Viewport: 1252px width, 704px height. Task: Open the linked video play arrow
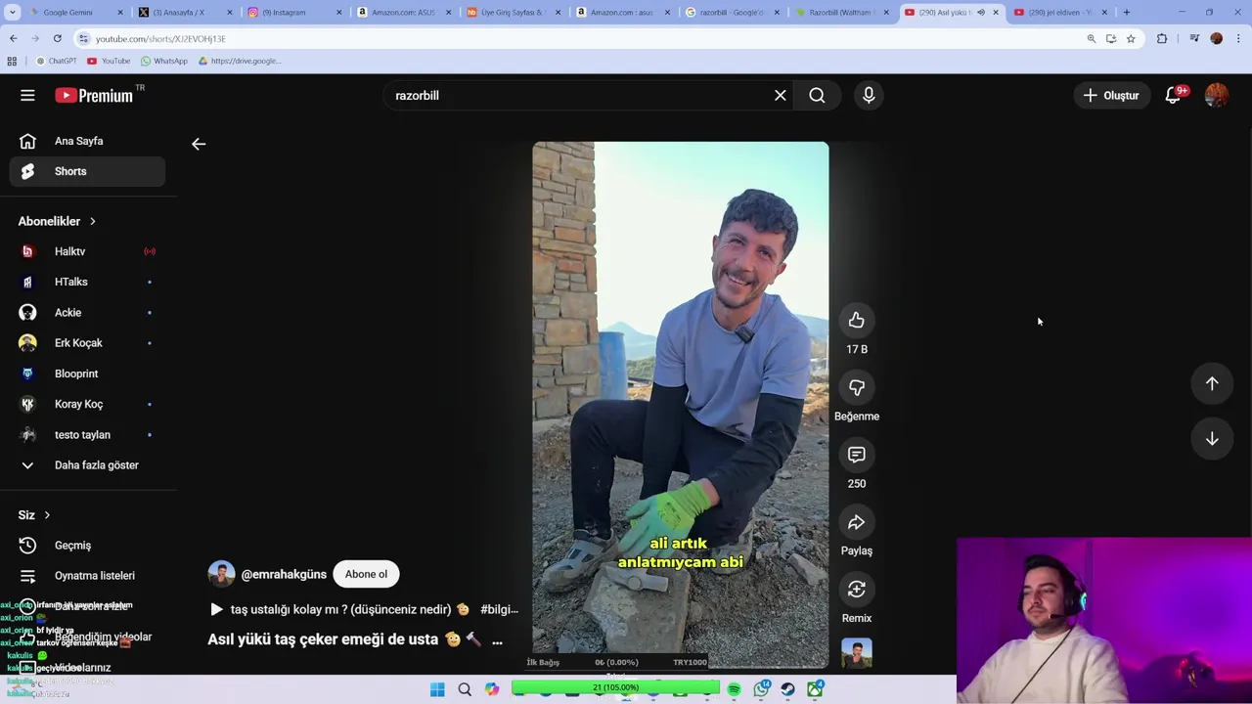tap(216, 609)
